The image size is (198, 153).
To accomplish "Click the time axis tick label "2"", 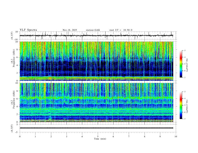I will [51, 136].
